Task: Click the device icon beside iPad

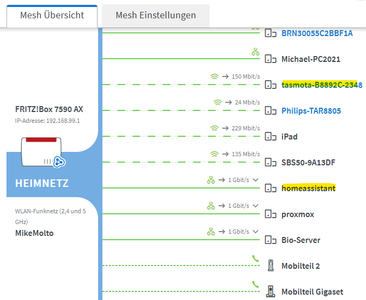Action: point(271,136)
